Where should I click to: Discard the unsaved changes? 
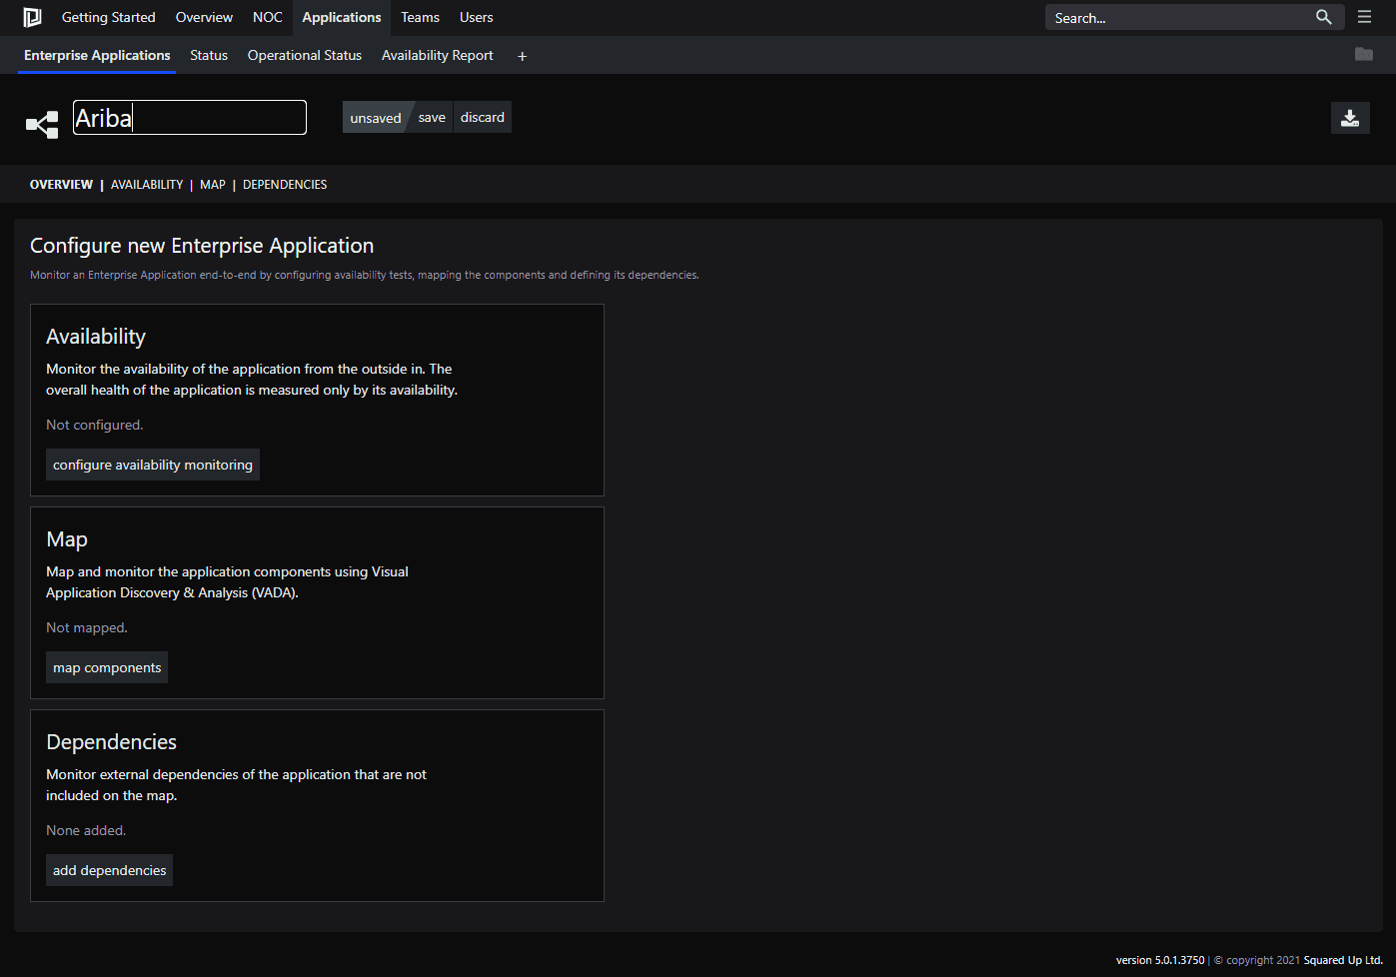tap(483, 117)
